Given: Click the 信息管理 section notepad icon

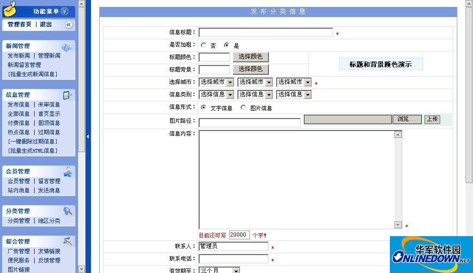Looking at the screenshot, I should pyautogui.click(x=67, y=95).
